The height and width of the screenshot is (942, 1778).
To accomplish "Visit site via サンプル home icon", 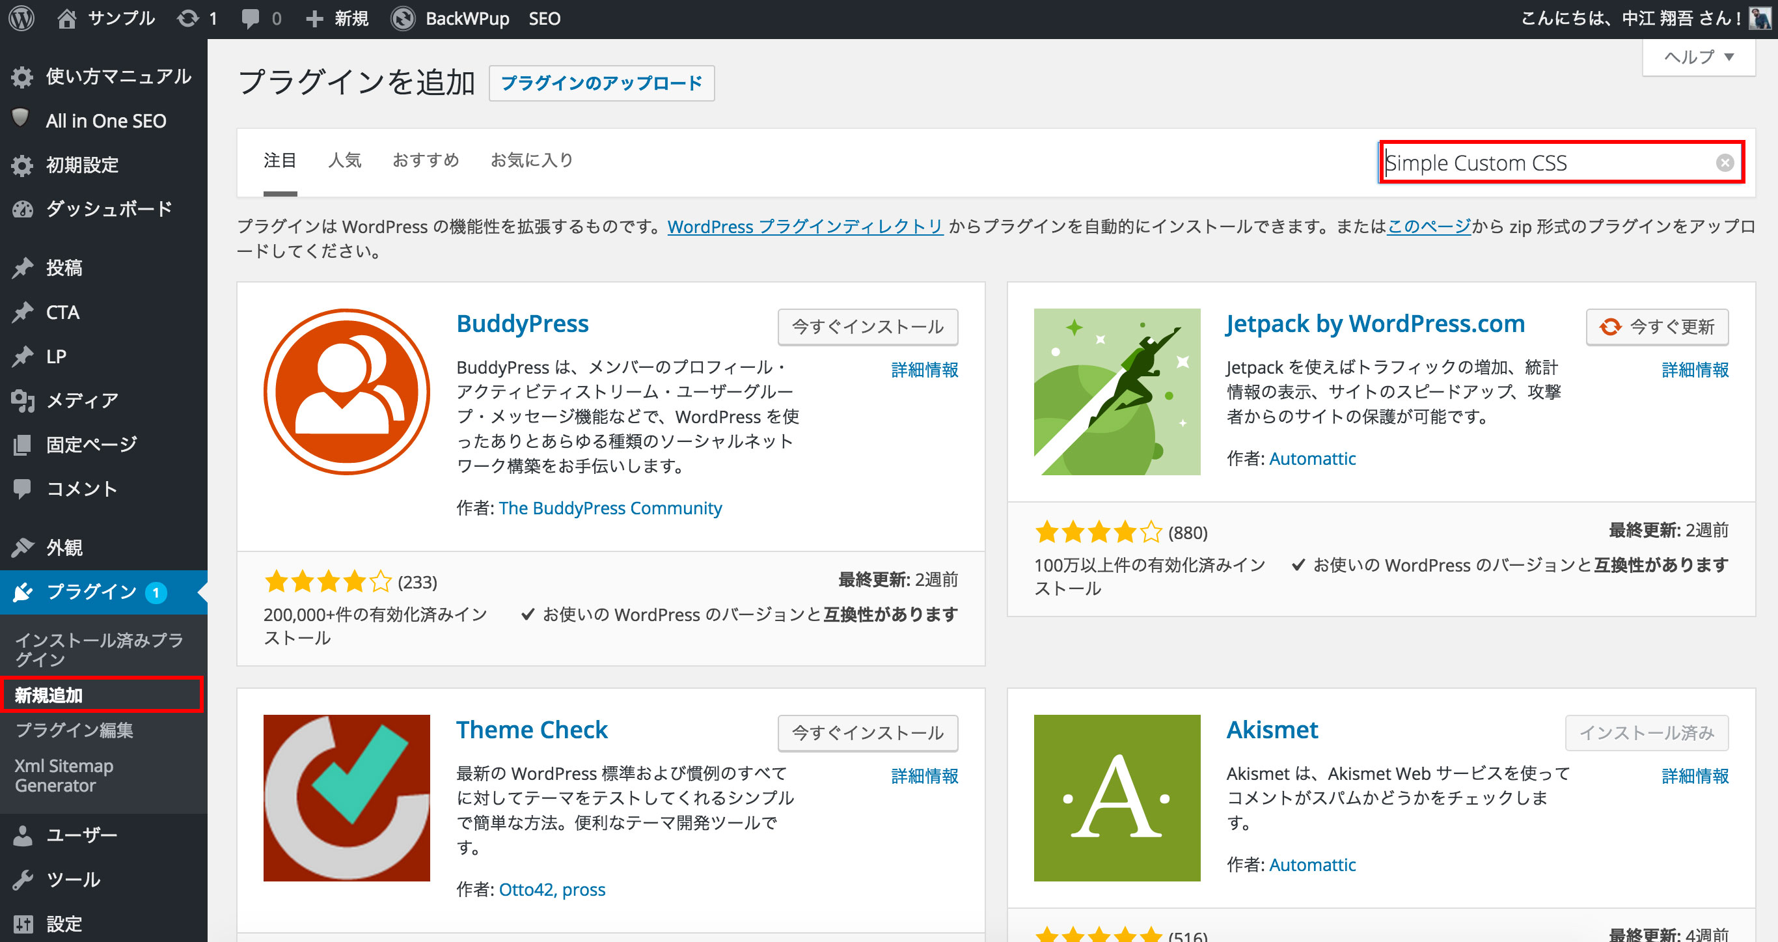I will pyautogui.click(x=67, y=19).
